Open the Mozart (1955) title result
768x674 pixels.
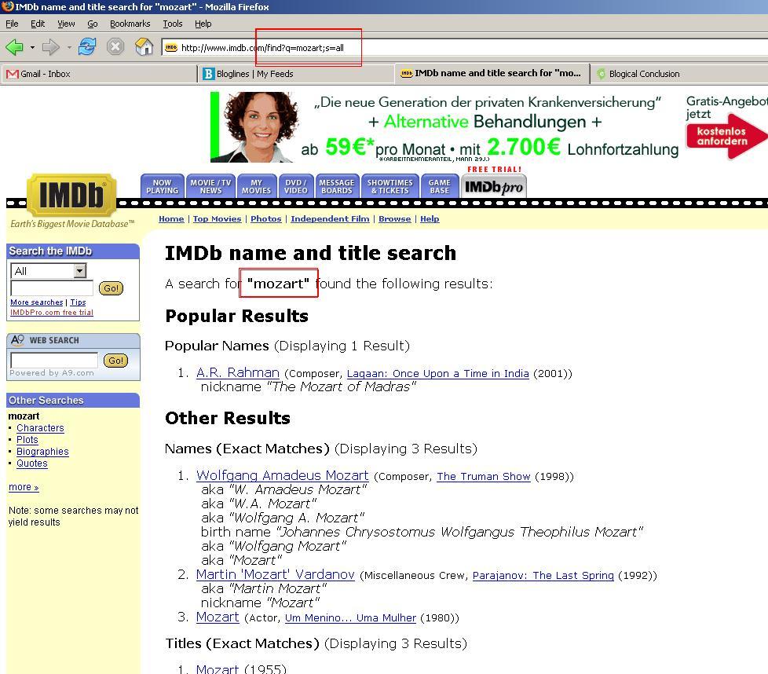coord(217,669)
